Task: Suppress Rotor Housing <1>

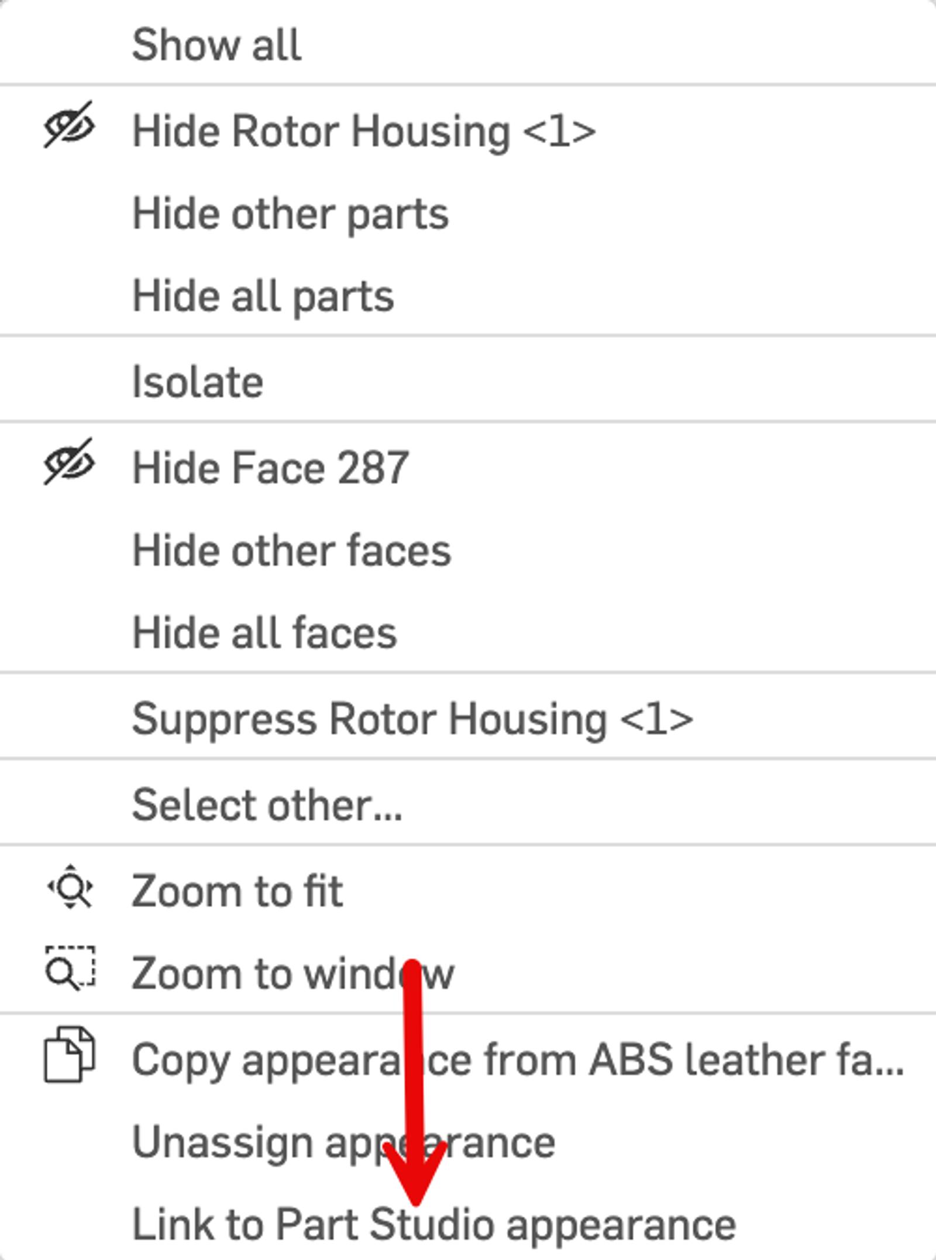Action: [412, 719]
